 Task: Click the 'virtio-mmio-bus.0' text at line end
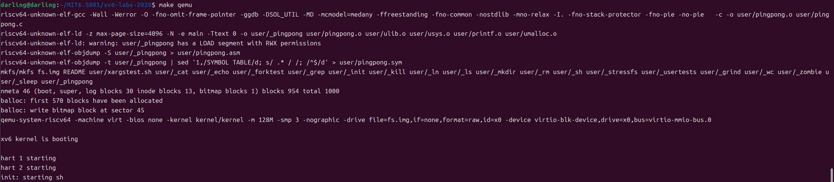(680, 120)
